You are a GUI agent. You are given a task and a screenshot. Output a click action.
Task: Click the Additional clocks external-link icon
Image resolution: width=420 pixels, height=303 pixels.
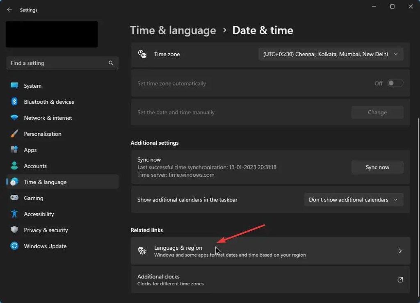click(400, 280)
